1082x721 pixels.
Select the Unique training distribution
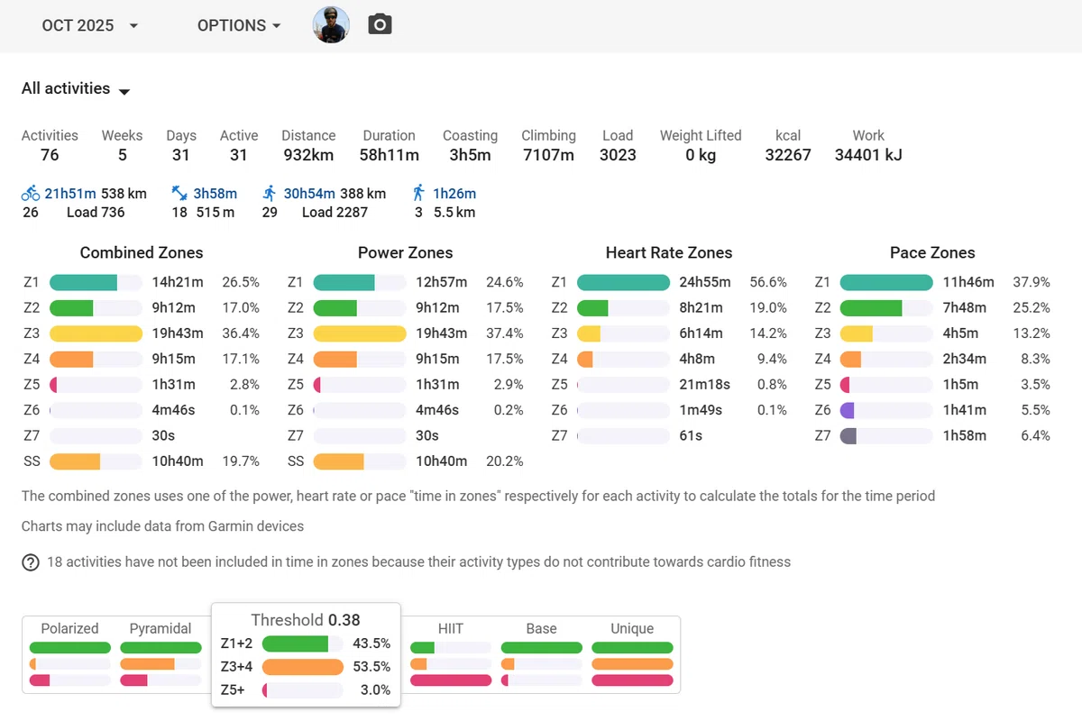pyautogui.click(x=632, y=654)
